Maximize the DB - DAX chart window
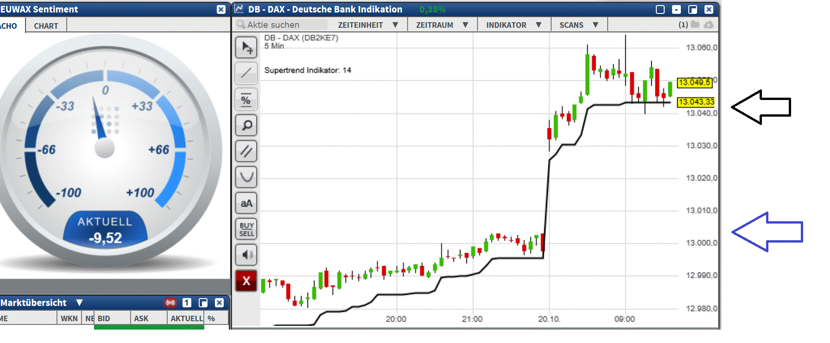 [660, 9]
